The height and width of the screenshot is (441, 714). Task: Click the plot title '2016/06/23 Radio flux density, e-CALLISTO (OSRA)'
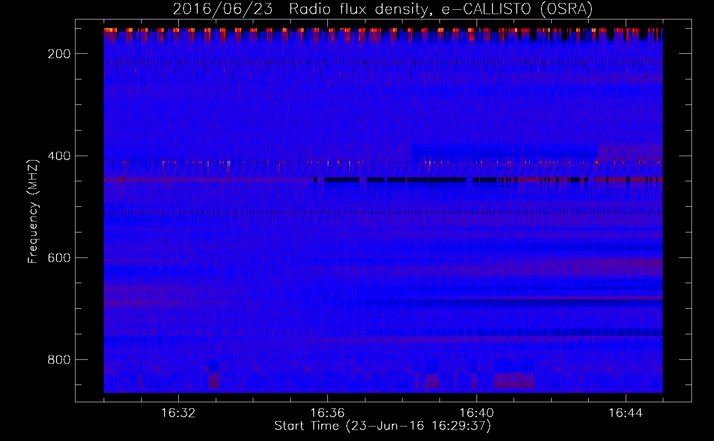click(383, 9)
